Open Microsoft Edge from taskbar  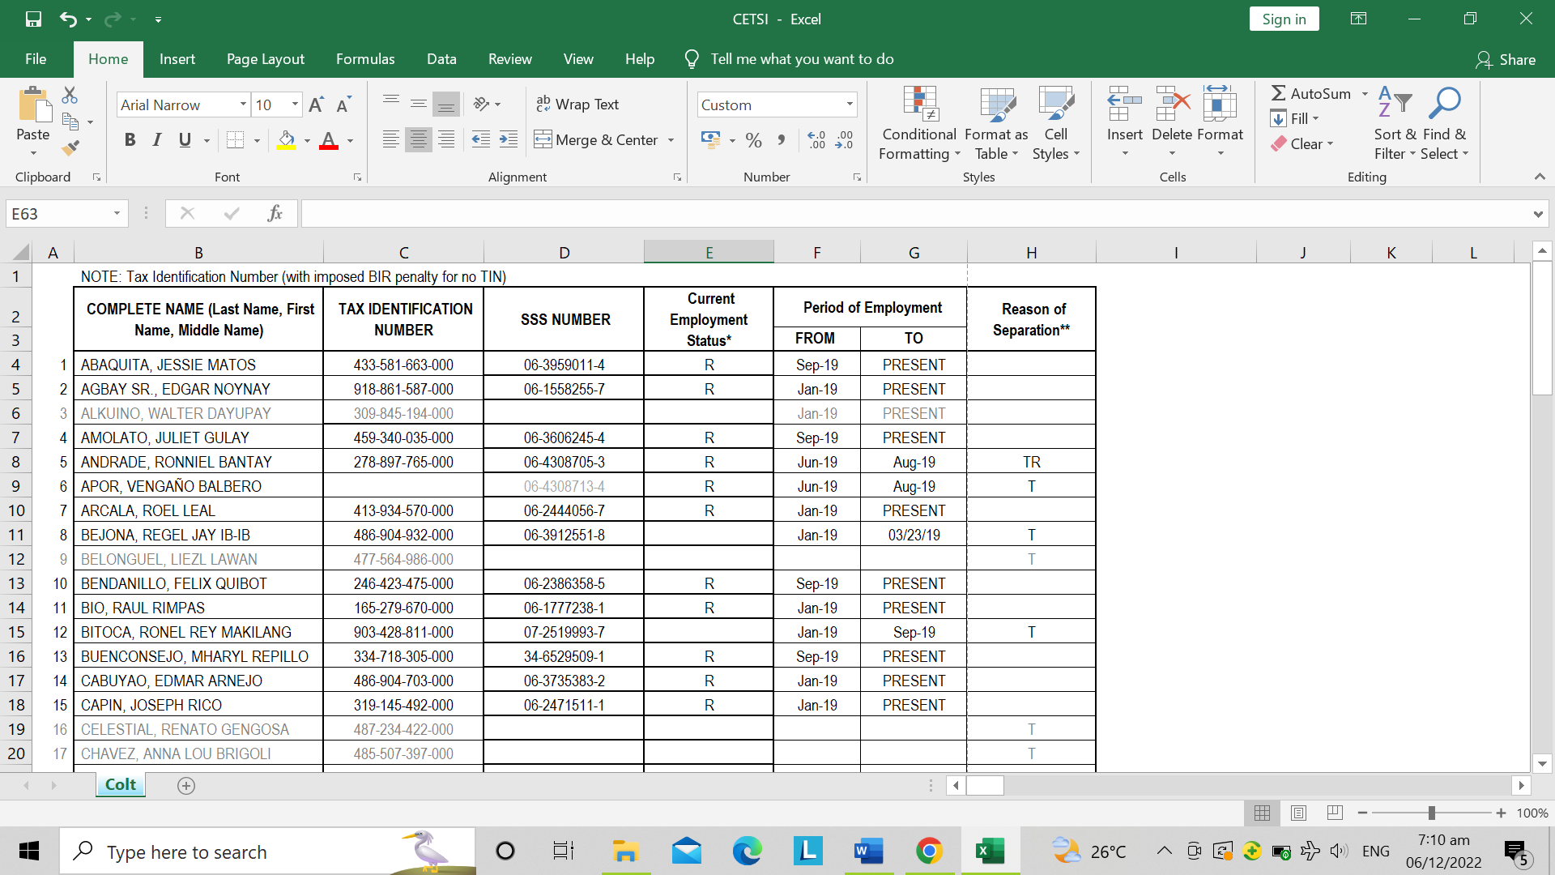pos(747,851)
